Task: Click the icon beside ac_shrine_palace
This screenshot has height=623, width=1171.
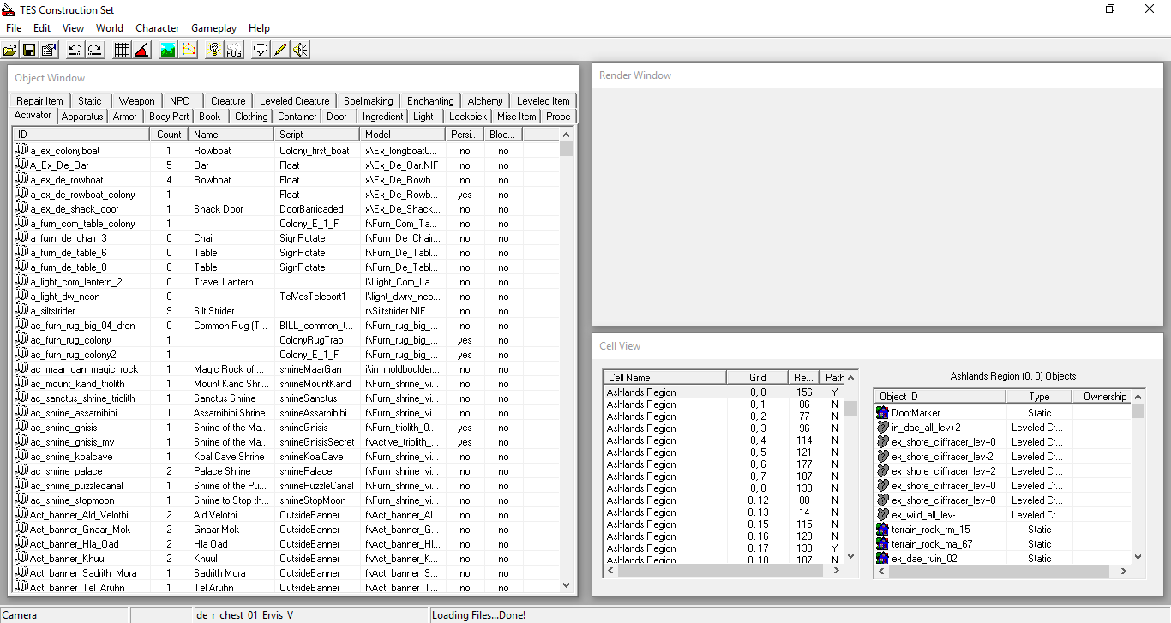Action: point(21,471)
